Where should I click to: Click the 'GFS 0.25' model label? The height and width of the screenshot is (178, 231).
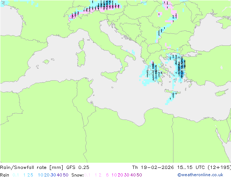point(78,167)
